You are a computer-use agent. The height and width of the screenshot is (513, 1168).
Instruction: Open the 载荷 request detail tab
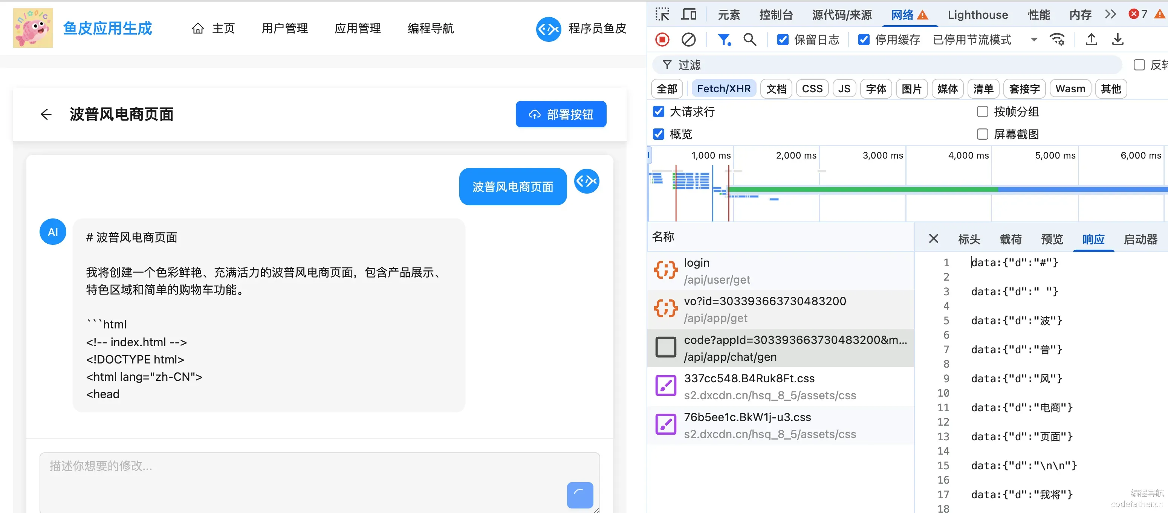click(x=1010, y=239)
